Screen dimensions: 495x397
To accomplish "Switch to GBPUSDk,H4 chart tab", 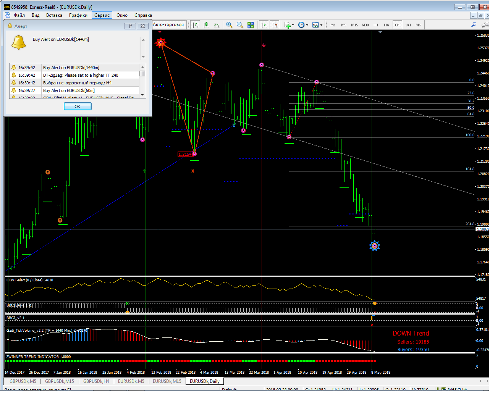I will click(96, 381).
